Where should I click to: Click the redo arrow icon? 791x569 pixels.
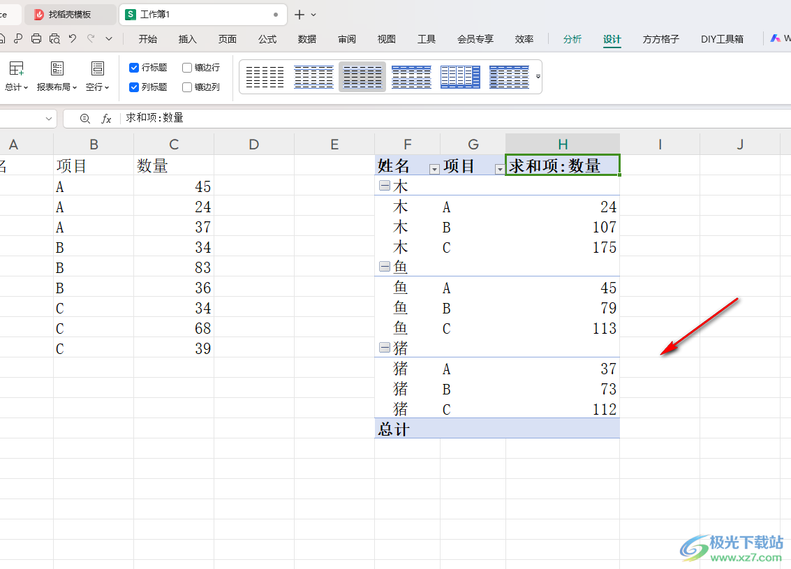91,38
